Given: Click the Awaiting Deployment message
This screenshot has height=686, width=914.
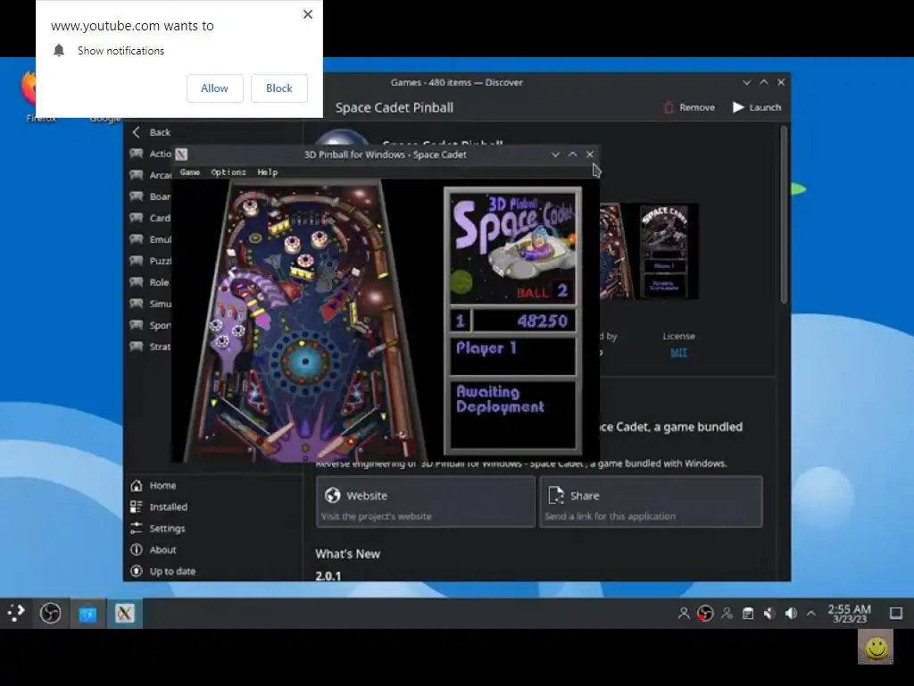Looking at the screenshot, I should (x=500, y=399).
